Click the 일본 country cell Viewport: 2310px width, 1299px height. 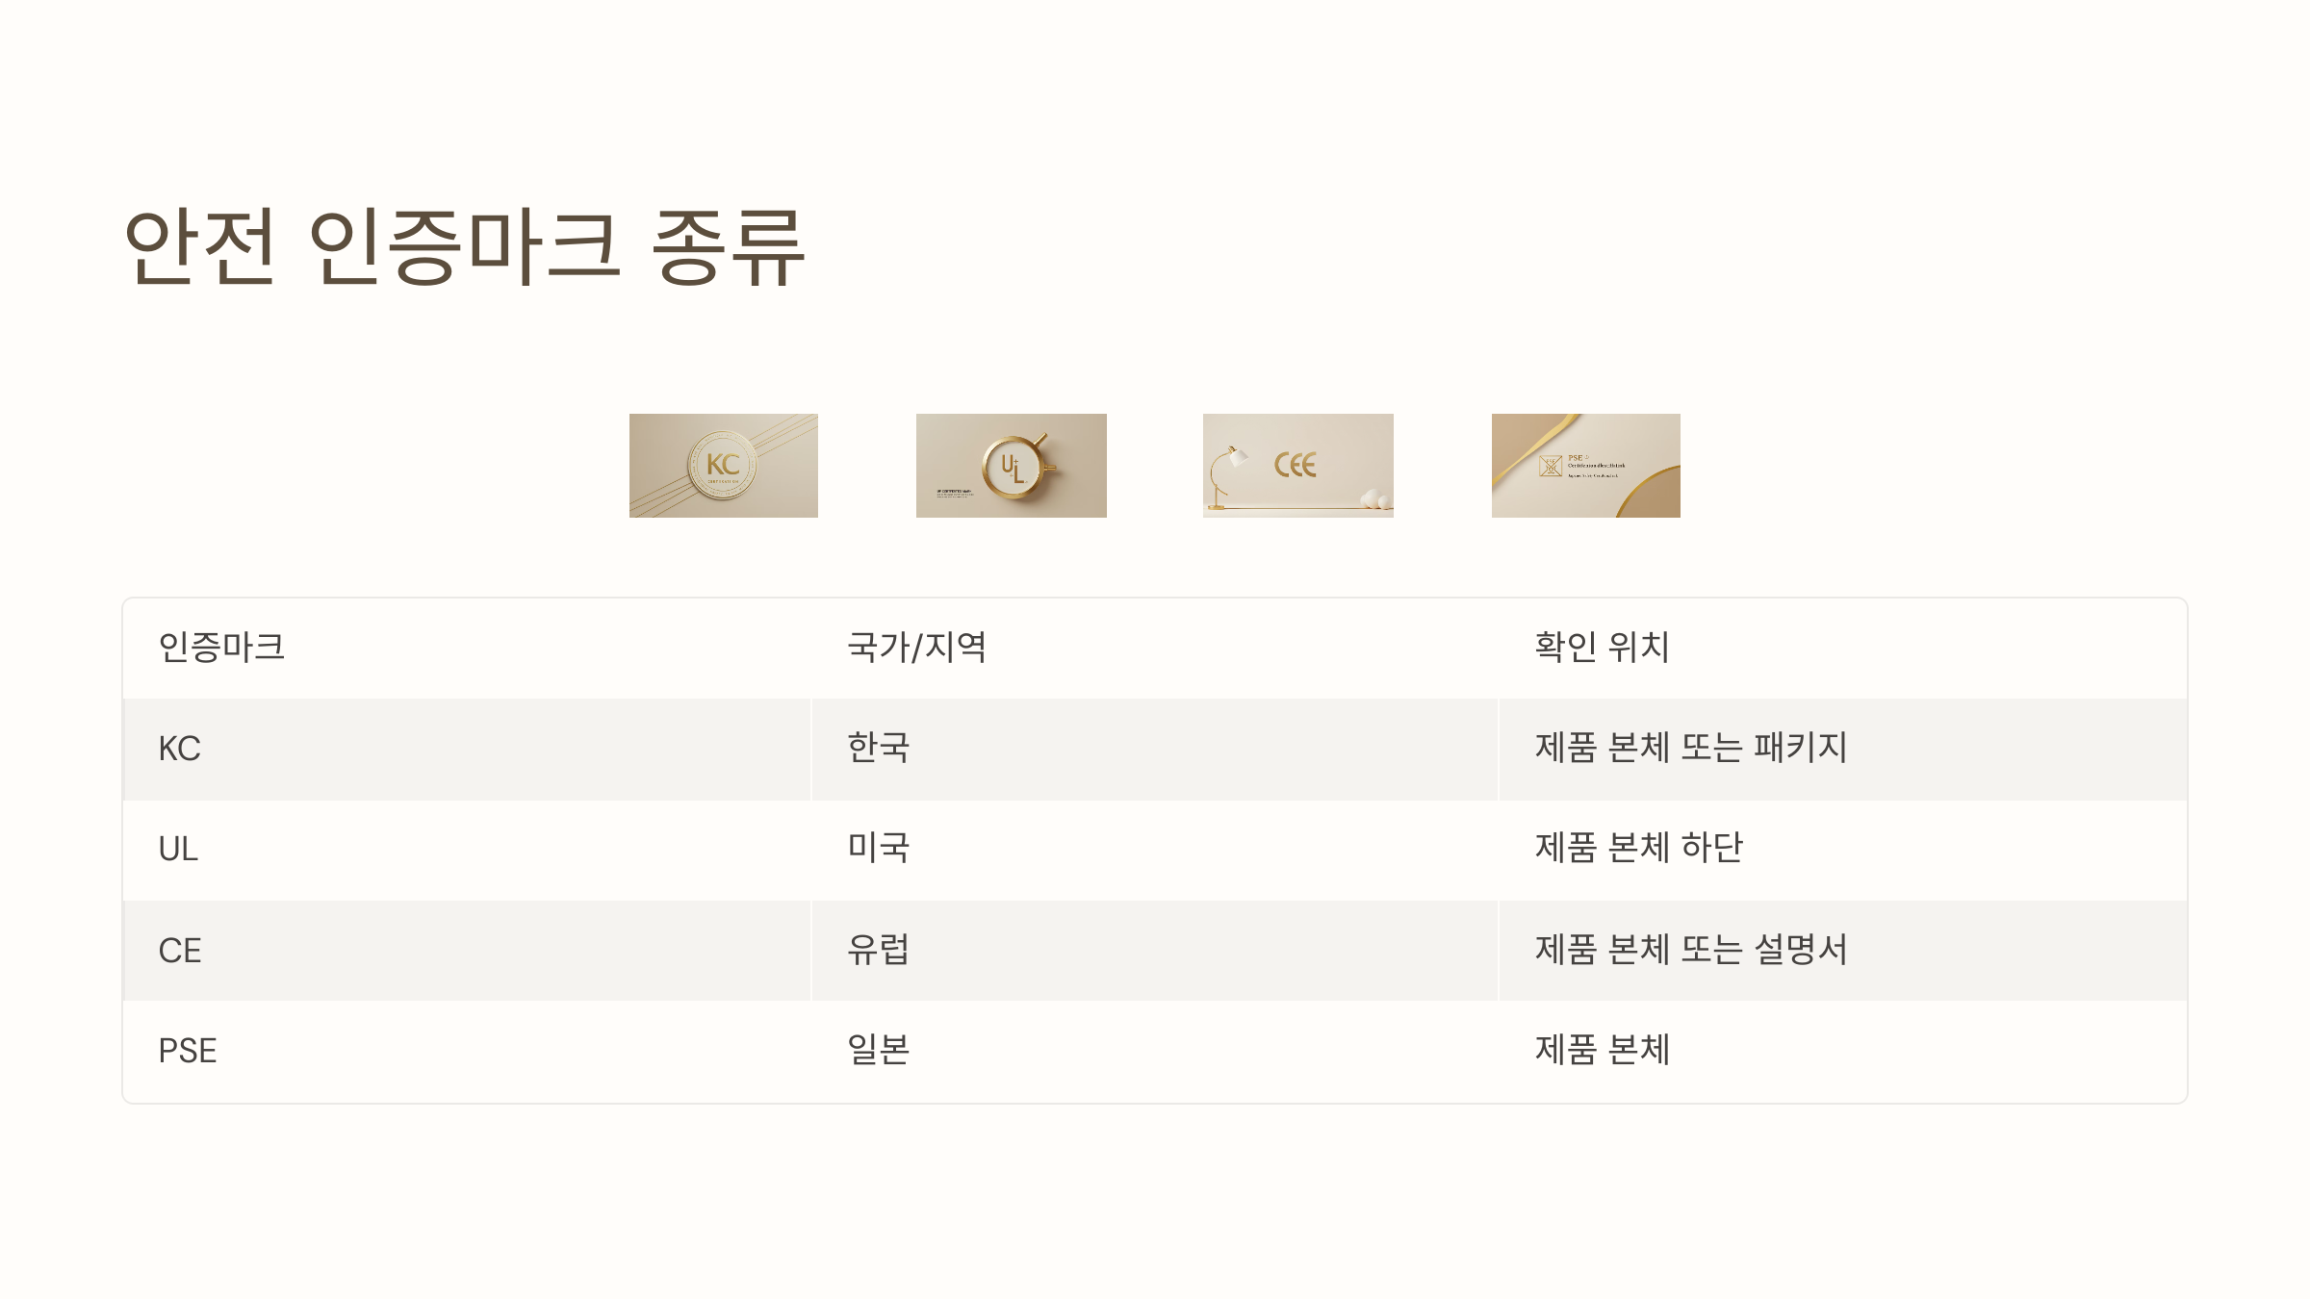pos(1155,1052)
